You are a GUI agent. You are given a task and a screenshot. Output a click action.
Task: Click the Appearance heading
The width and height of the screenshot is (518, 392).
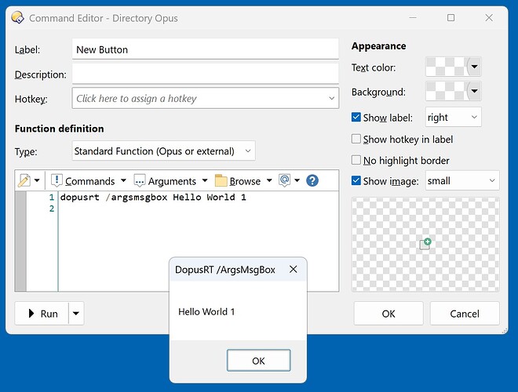point(378,46)
